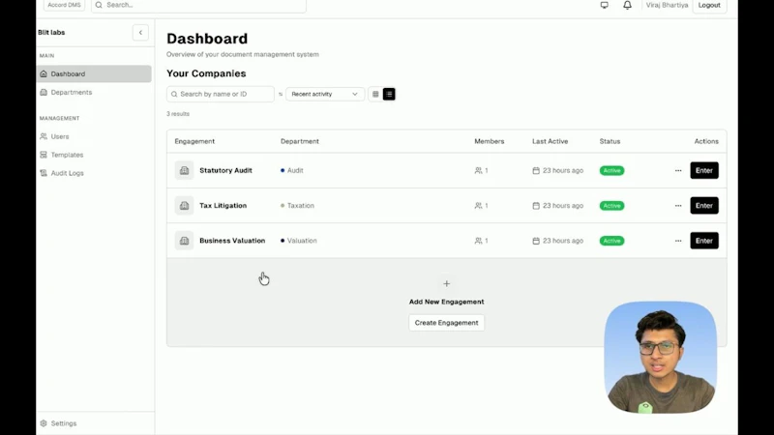Open more options for Tax Litigation

point(678,206)
